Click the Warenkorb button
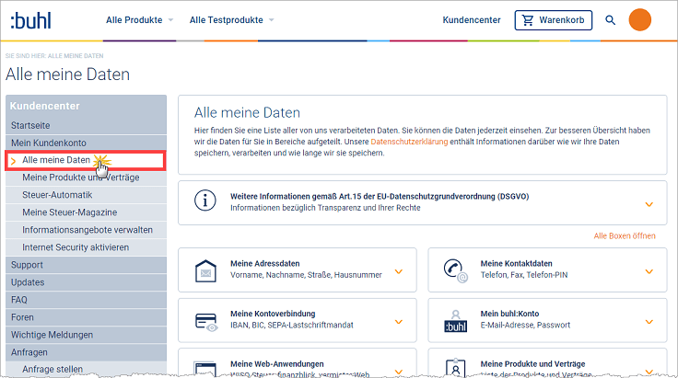The image size is (678, 378). 553,20
